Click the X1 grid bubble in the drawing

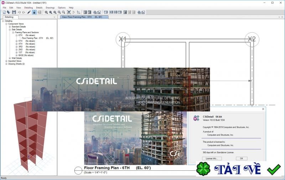tap(123, 39)
